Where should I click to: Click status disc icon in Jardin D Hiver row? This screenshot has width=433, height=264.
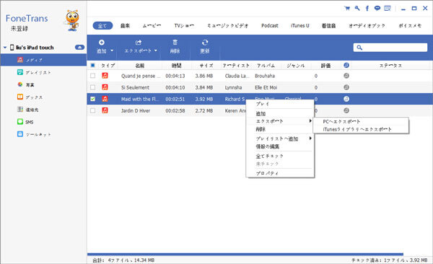(346, 110)
